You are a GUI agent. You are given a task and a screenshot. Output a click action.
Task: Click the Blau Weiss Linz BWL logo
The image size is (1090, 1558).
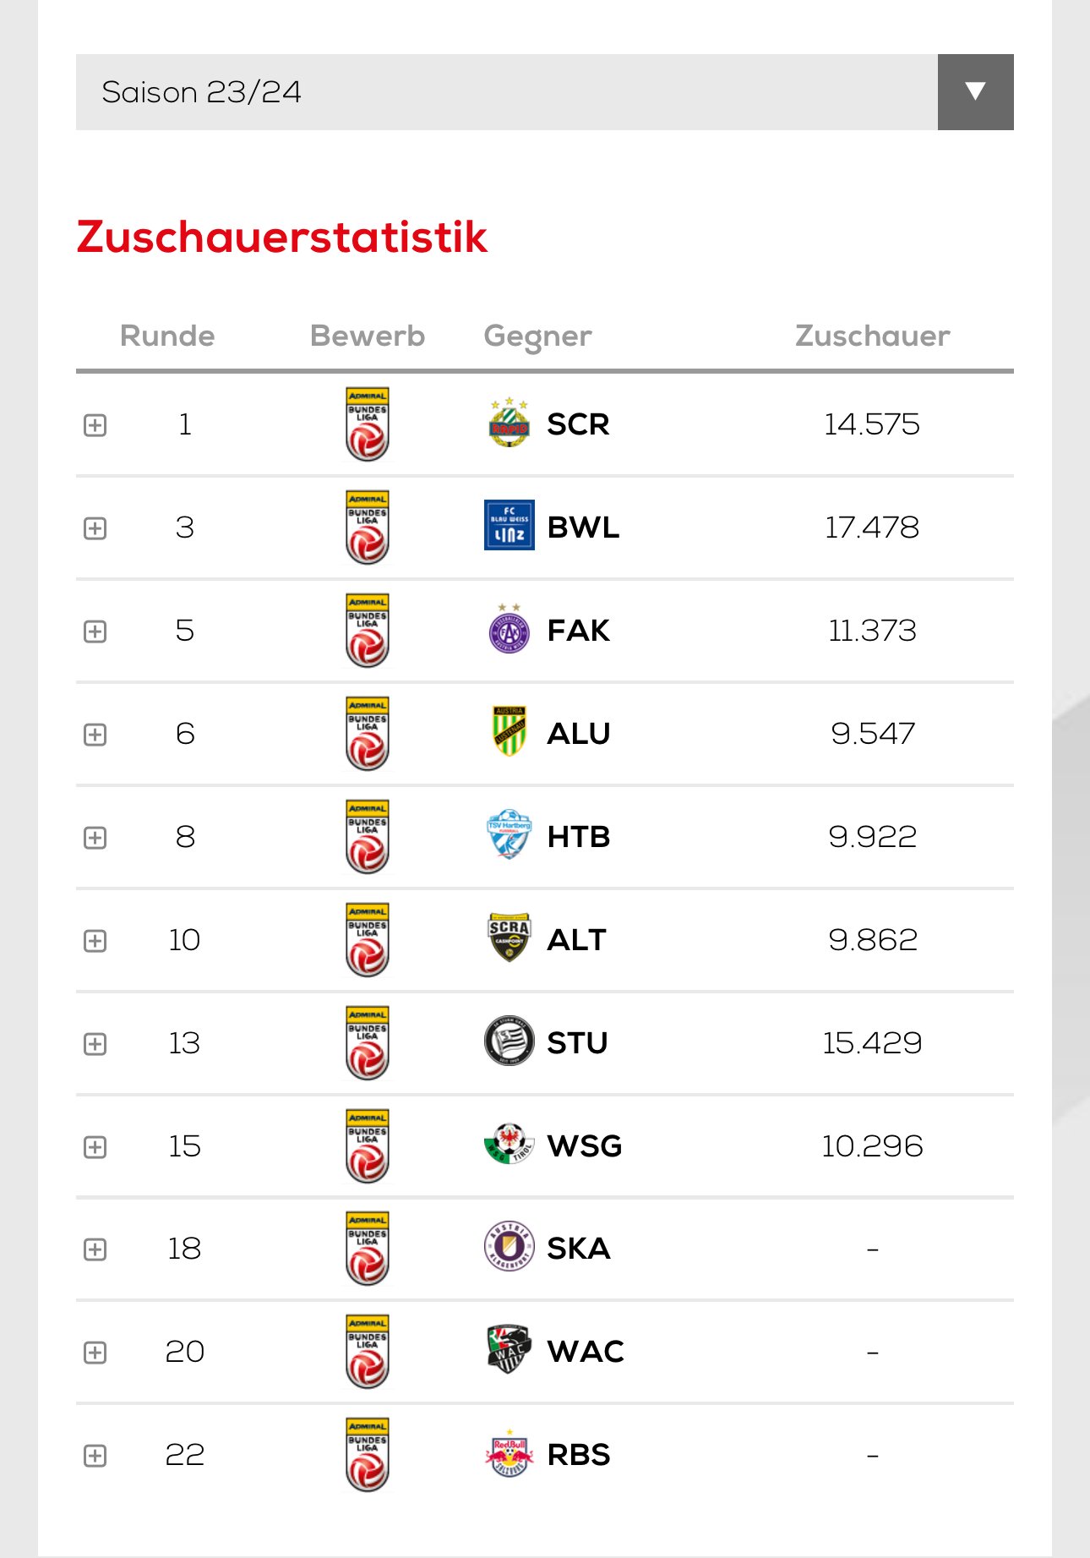click(x=510, y=525)
